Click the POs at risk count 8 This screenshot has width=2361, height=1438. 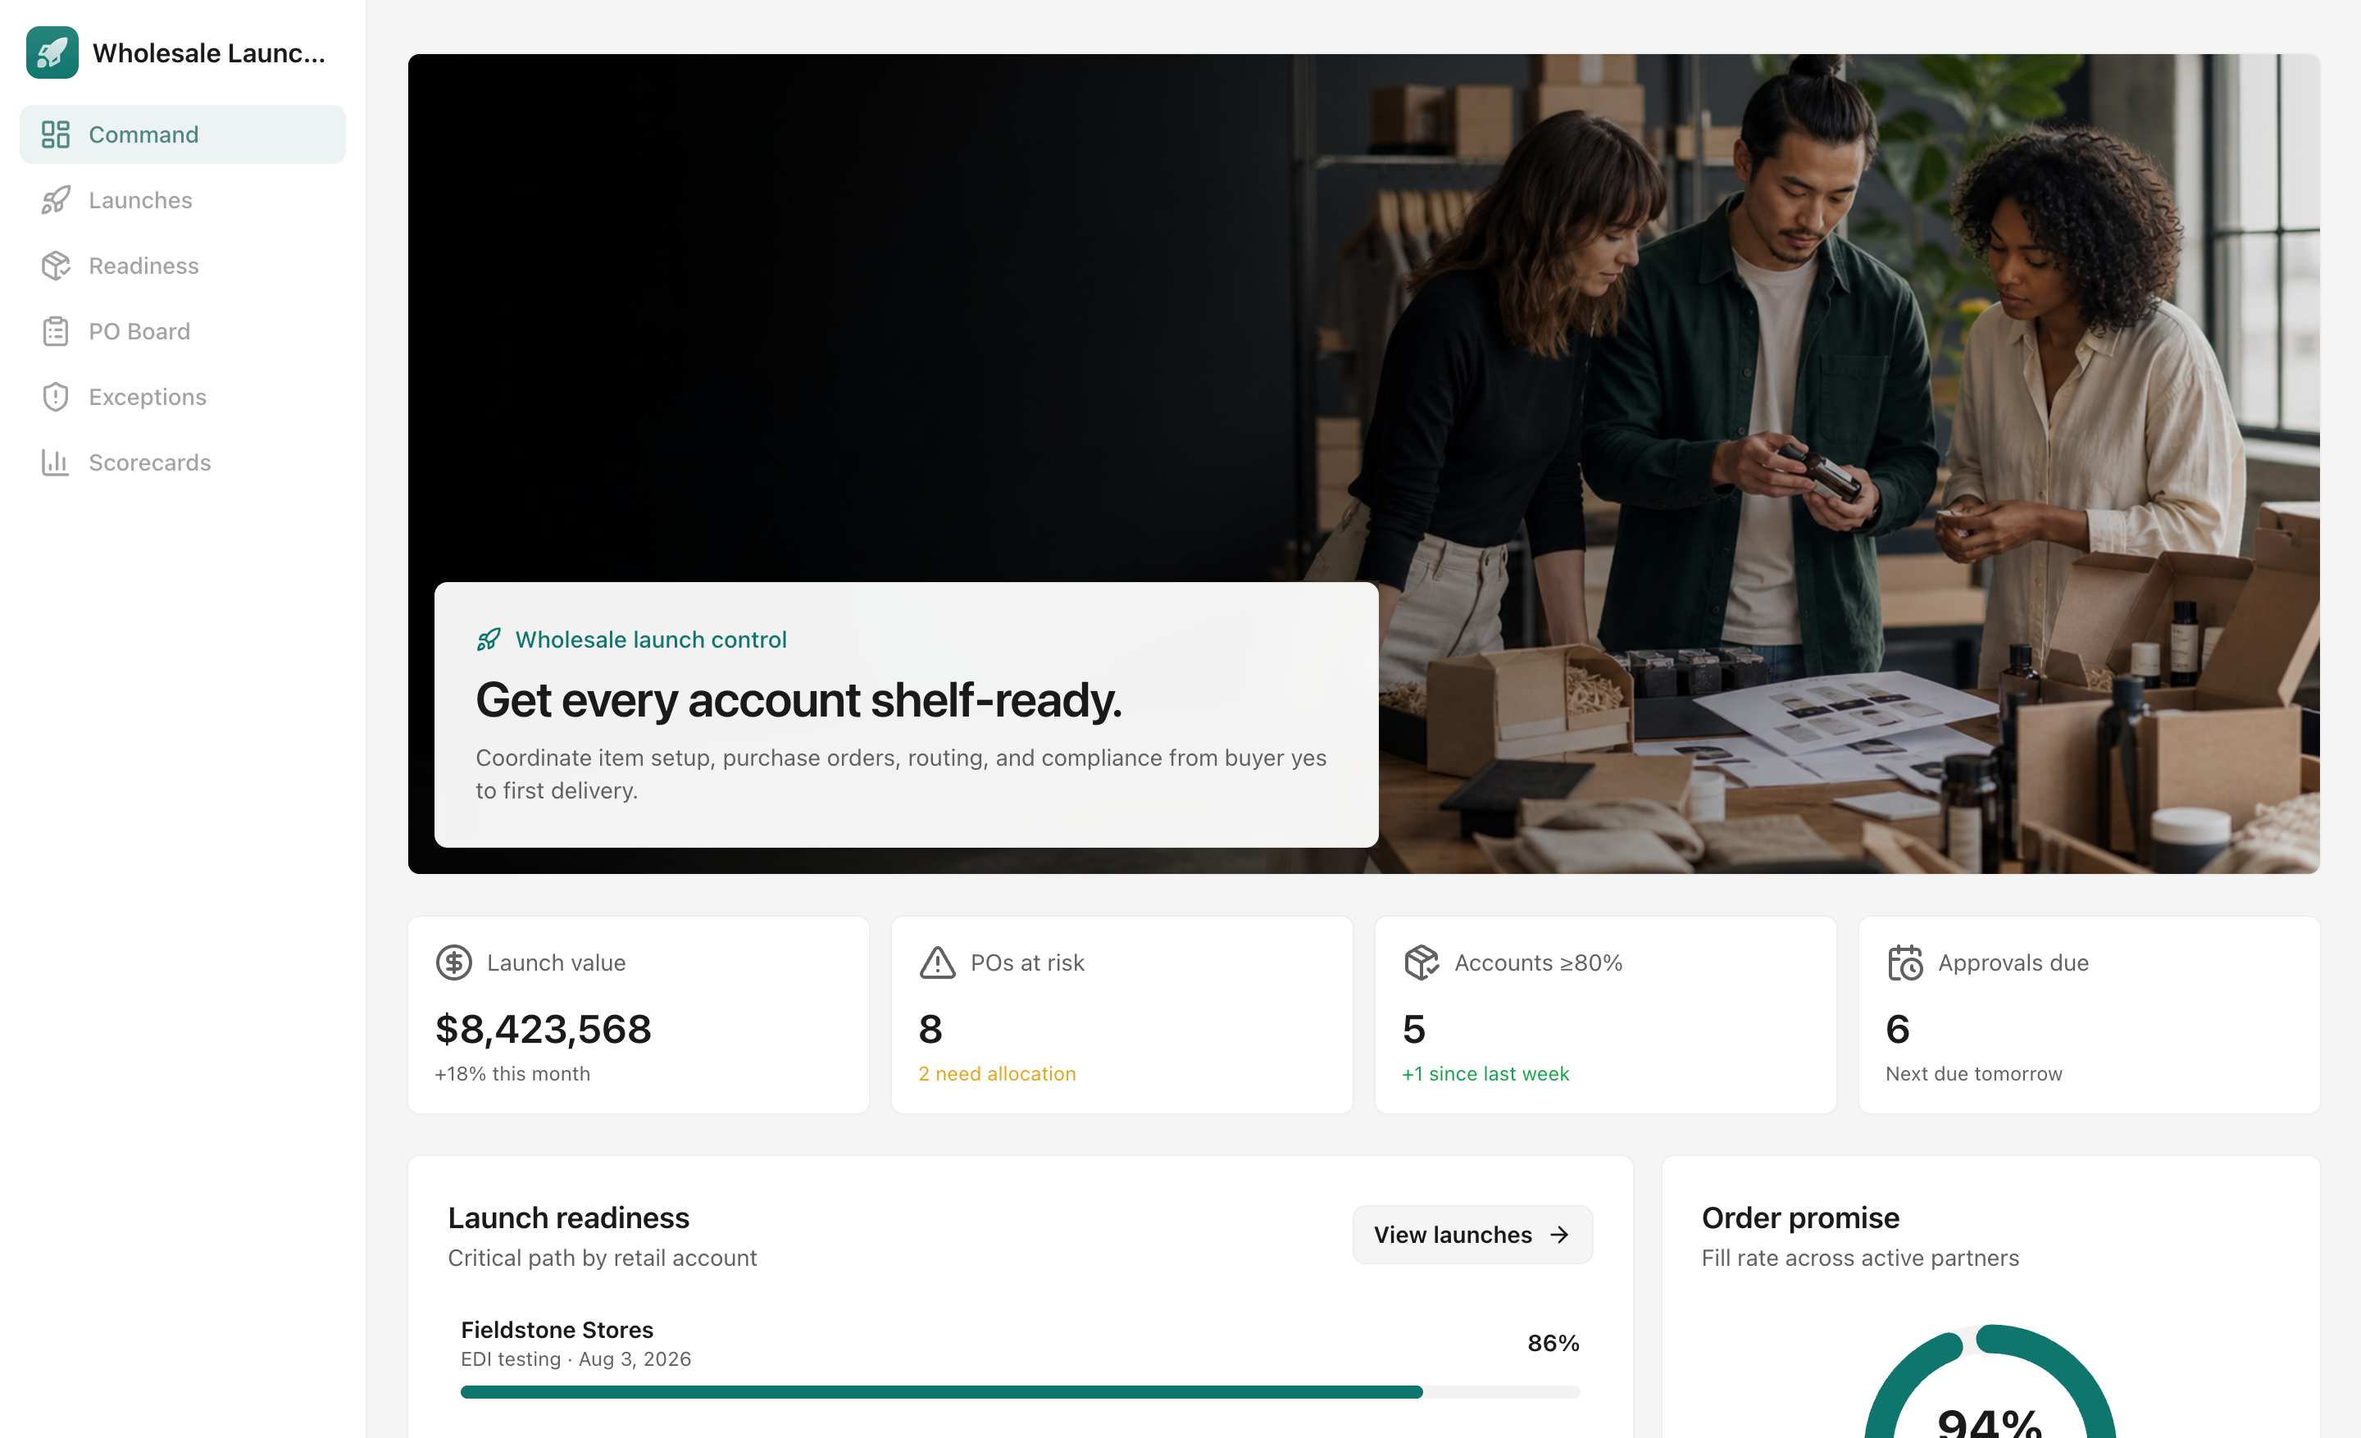point(930,1029)
